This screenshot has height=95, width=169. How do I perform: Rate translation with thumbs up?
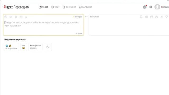point(162,17)
